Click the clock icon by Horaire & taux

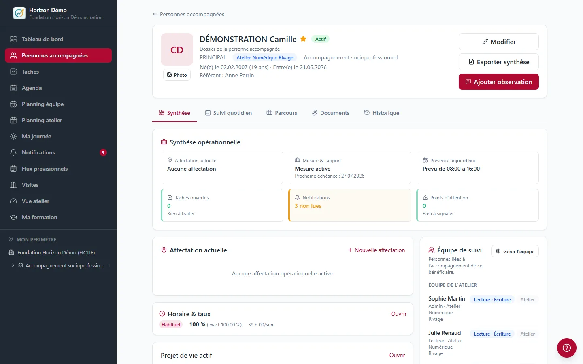[162, 314]
